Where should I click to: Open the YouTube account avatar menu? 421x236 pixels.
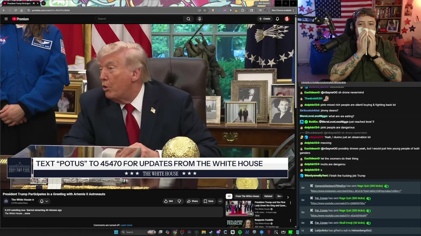tap(287, 19)
